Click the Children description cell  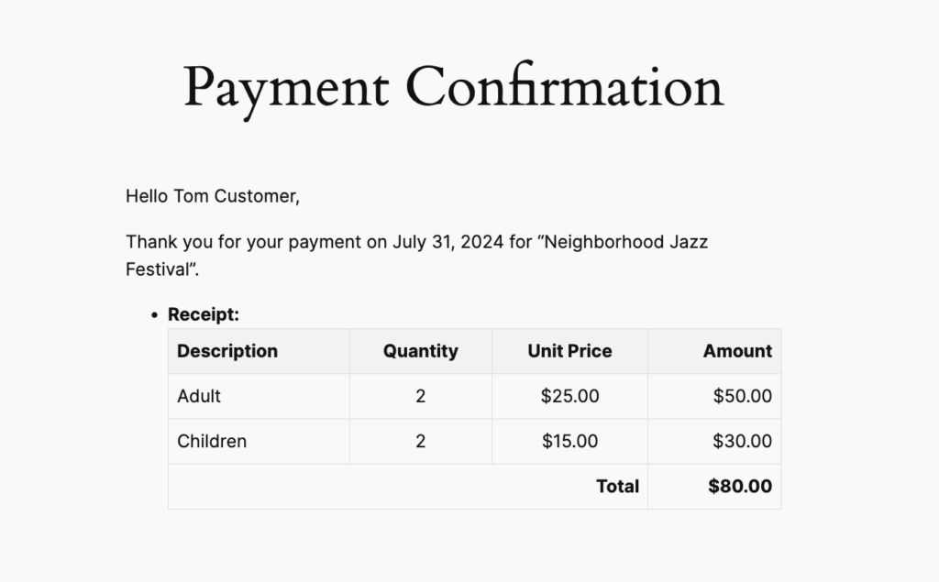click(x=212, y=441)
